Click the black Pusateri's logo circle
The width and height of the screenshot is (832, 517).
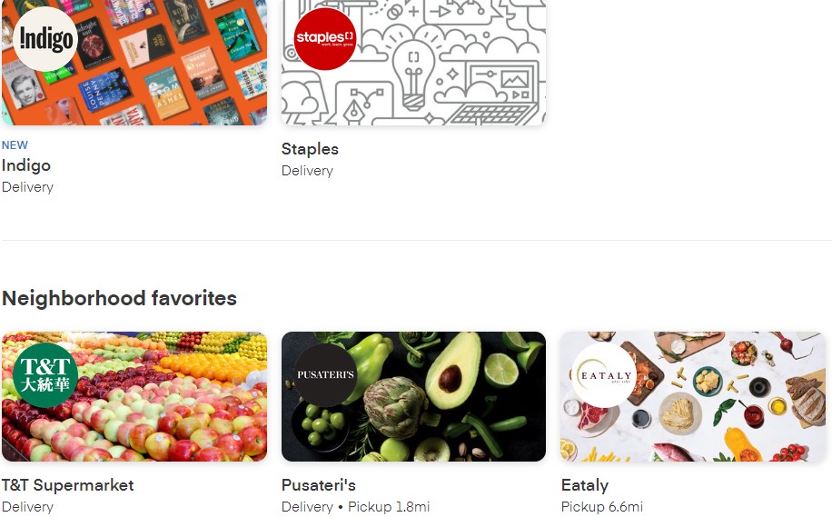tap(325, 375)
